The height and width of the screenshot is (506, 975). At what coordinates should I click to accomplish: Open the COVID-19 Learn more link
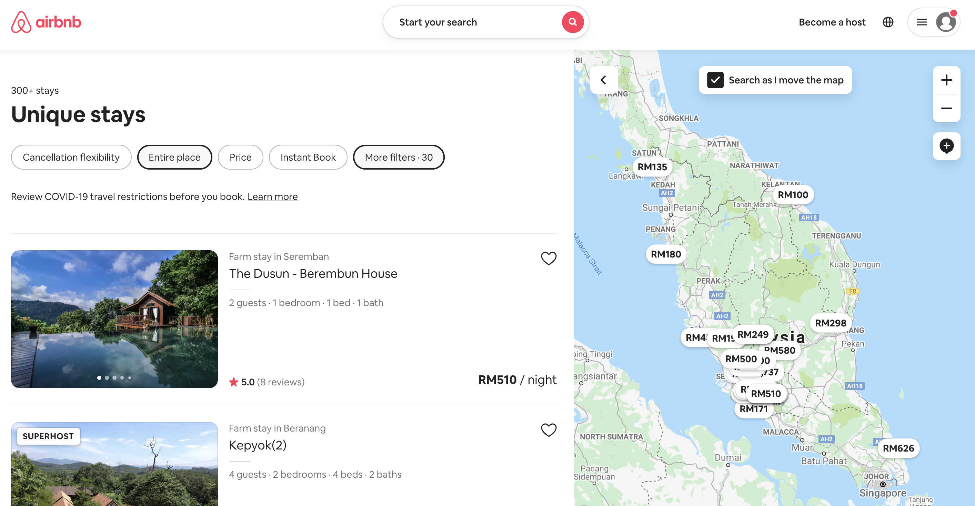272,196
